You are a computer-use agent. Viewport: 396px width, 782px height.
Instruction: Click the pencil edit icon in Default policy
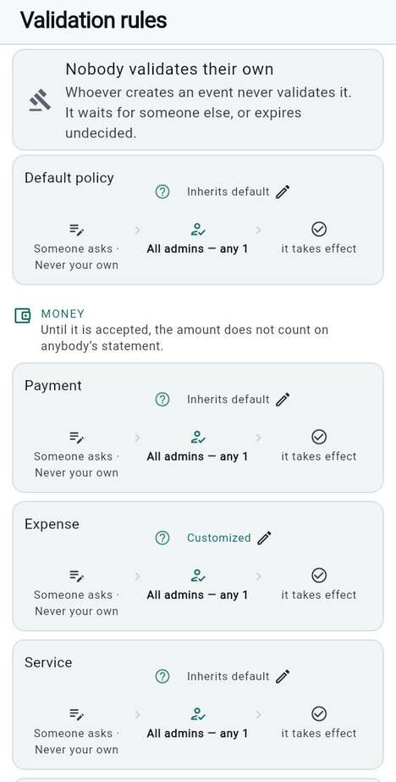pos(283,192)
